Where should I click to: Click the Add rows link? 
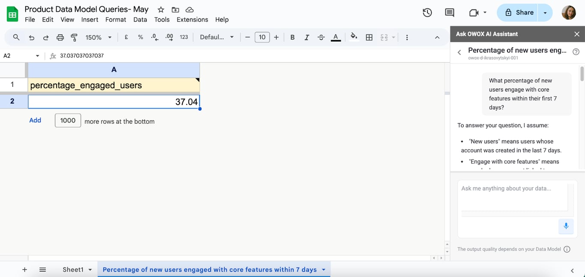coord(35,121)
